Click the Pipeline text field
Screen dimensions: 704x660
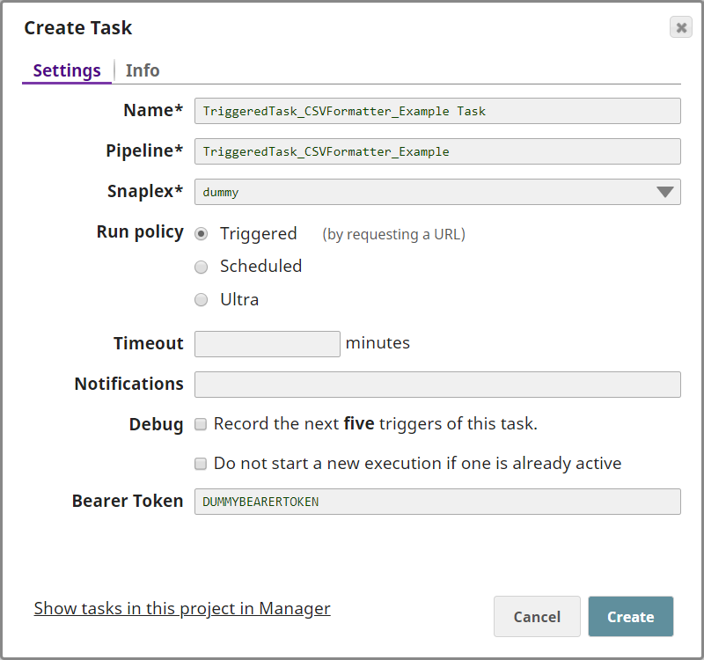coord(436,151)
